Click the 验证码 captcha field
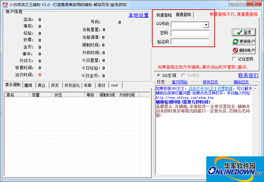Screen dimensions: 264x182 (x=190, y=42)
